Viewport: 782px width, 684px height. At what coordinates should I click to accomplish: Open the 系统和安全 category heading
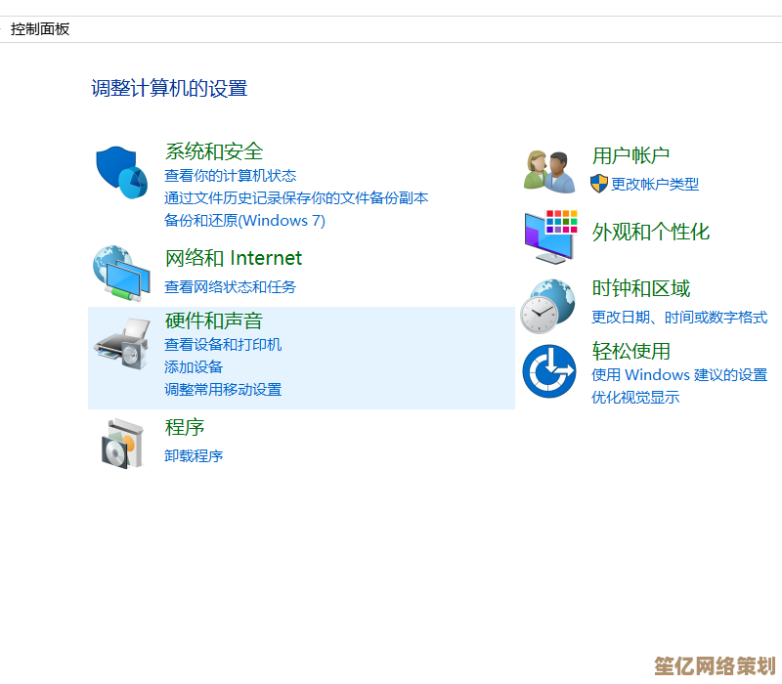point(214,151)
